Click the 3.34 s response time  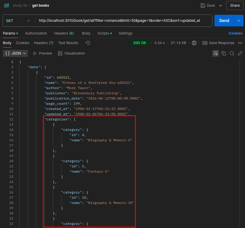159,43
